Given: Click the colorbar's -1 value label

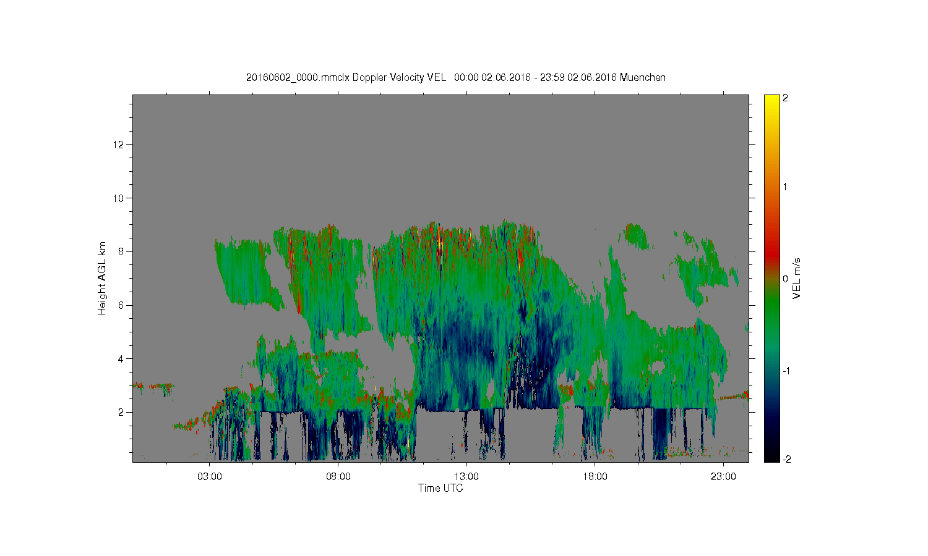Looking at the screenshot, I should [x=786, y=371].
